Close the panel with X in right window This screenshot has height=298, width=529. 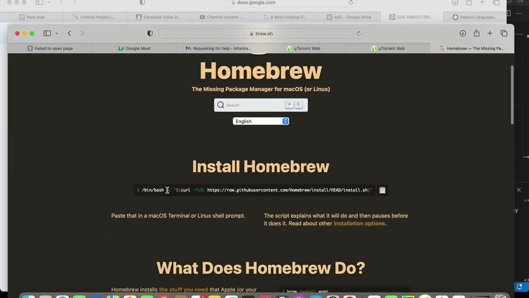pyautogui.click(x=519, y=190)
